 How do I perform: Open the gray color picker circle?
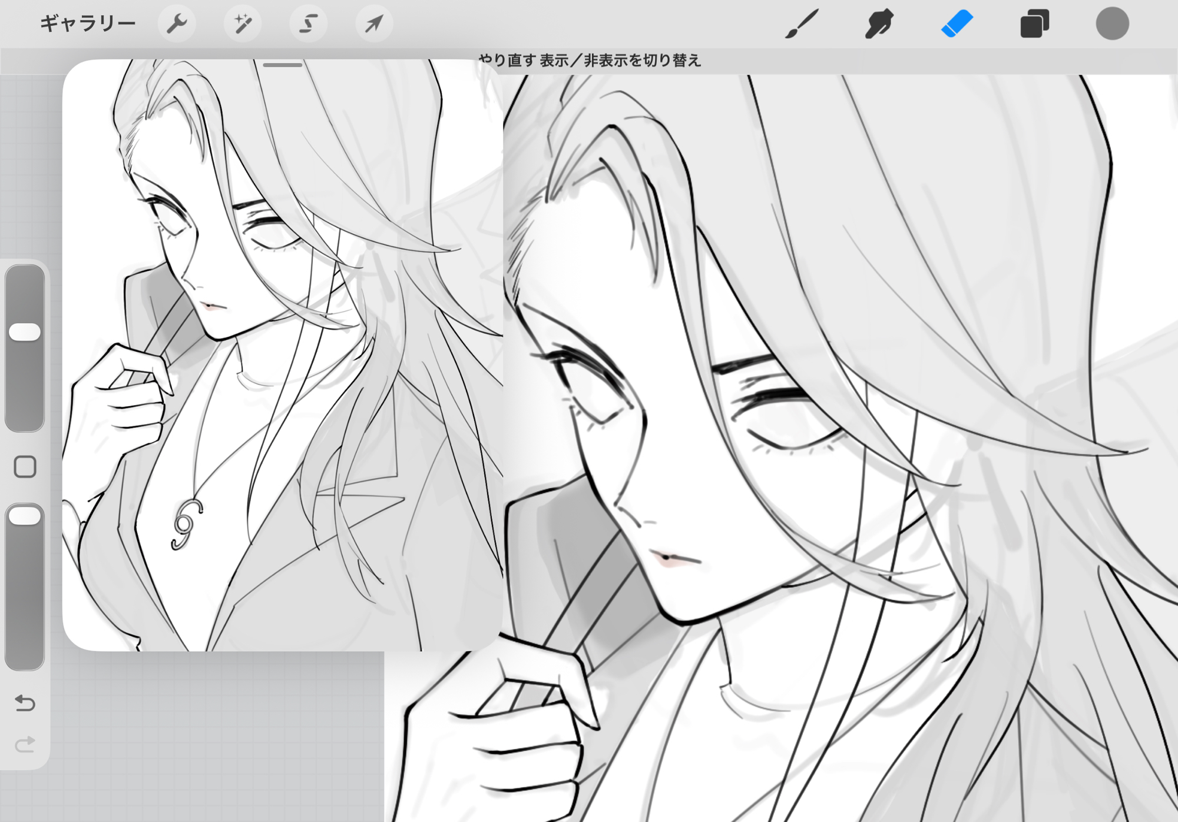pos(1112,24)
